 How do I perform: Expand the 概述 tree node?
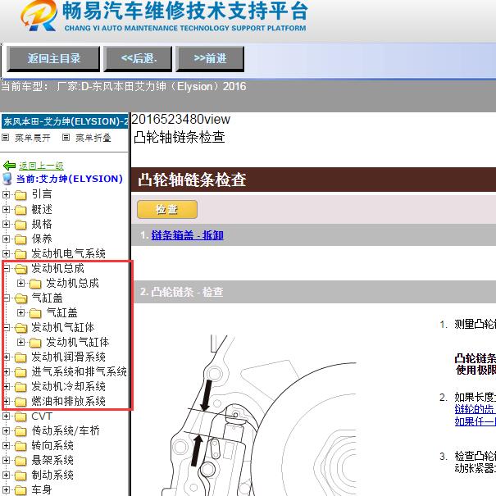6,209
